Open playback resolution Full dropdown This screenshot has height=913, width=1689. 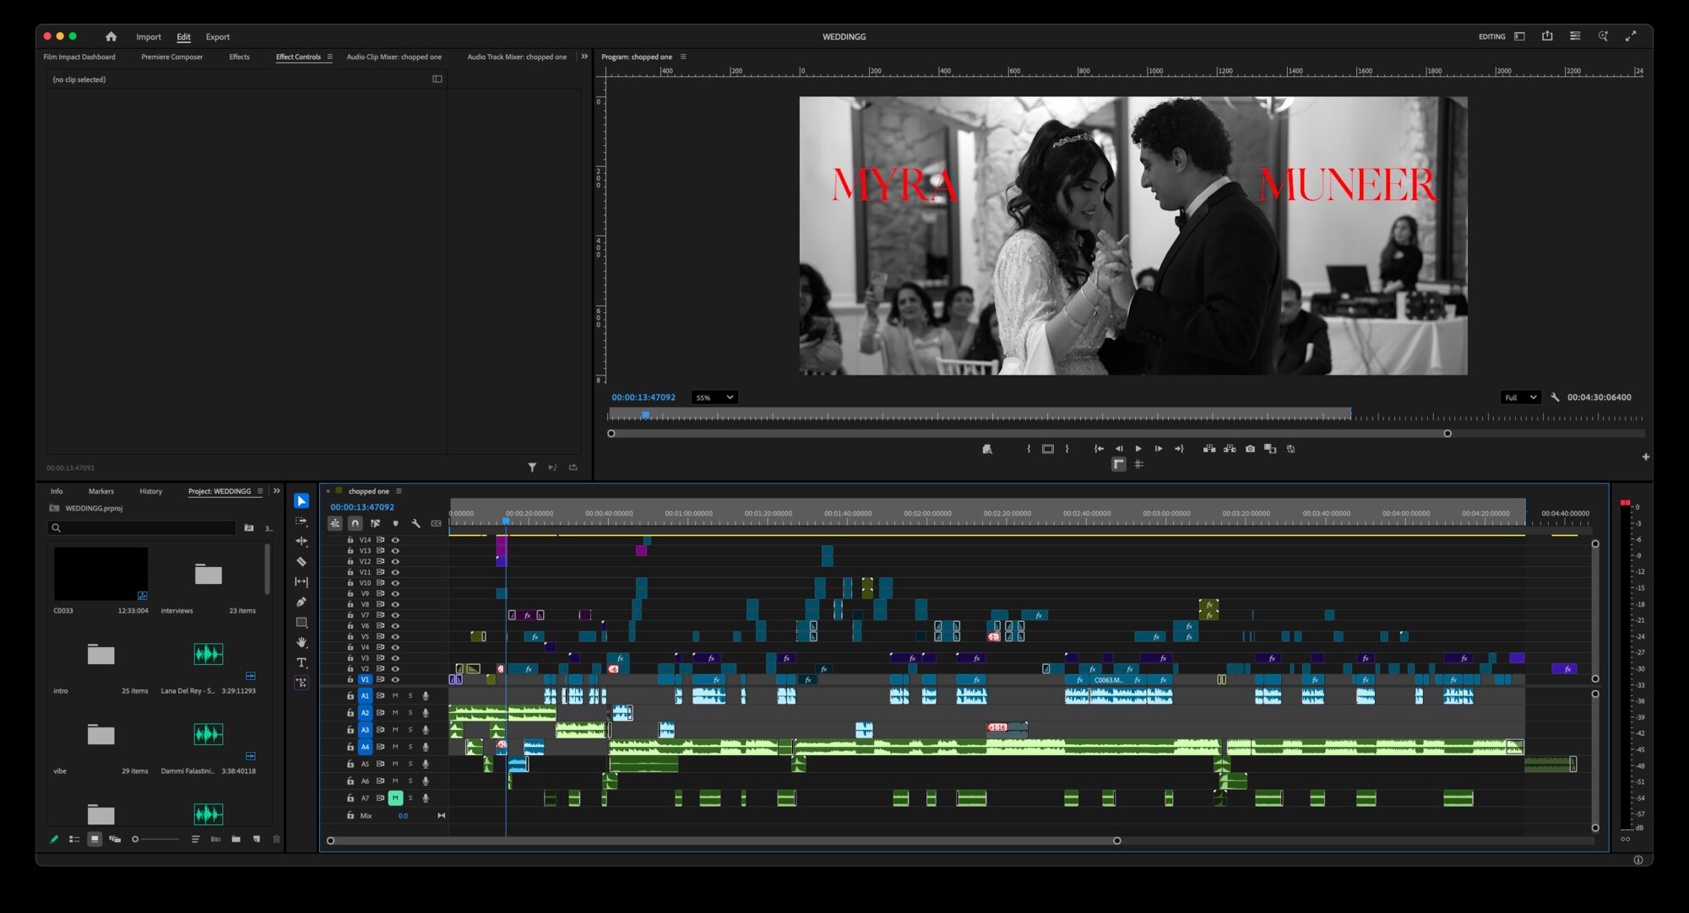[x=1520, y=397]
